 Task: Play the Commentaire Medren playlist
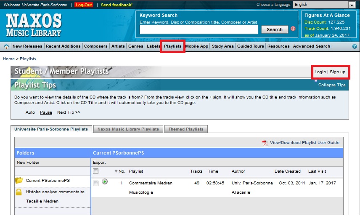tap(105, 181)
